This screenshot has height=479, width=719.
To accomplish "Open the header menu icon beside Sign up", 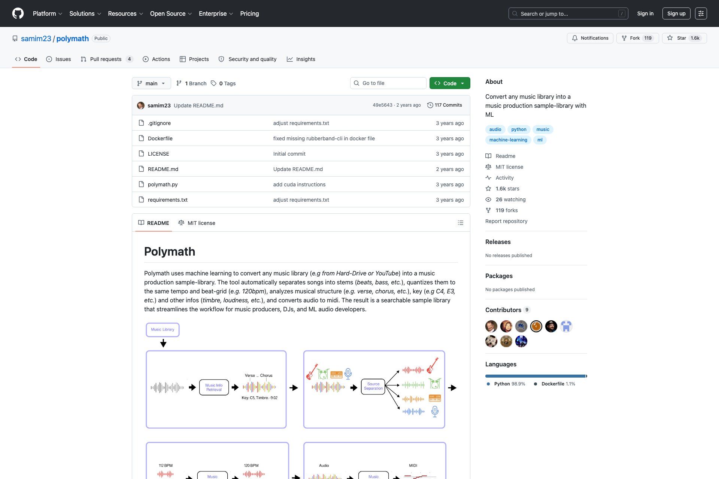I will point(701,13).
